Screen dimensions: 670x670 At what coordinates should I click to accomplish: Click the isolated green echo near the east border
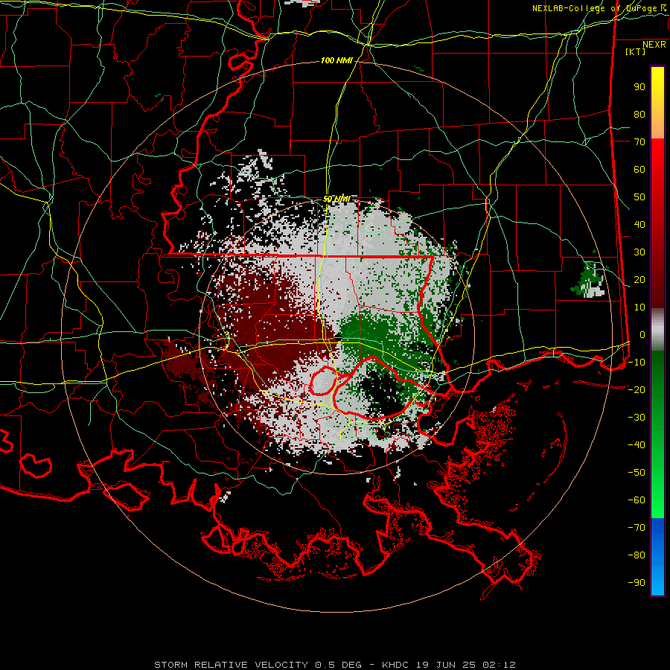[590, 280]
